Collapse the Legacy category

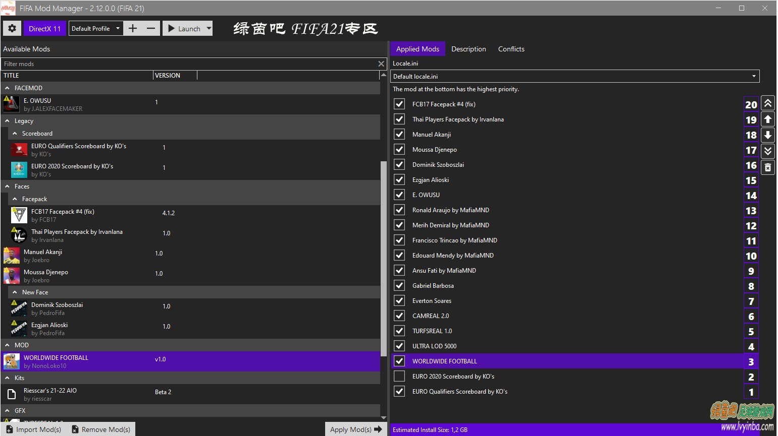7,121
